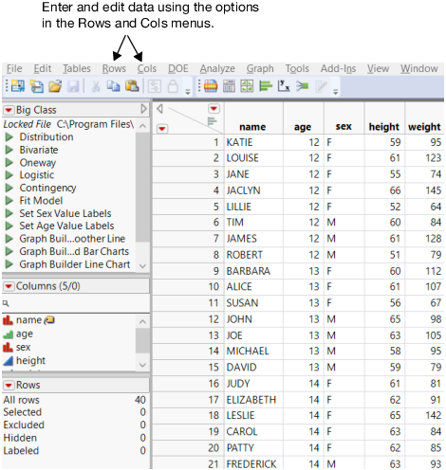This screenshot has width=446, height=470.
Task: Click the green four-pane grid toolbar icon
Action: (x=247, y=86)
